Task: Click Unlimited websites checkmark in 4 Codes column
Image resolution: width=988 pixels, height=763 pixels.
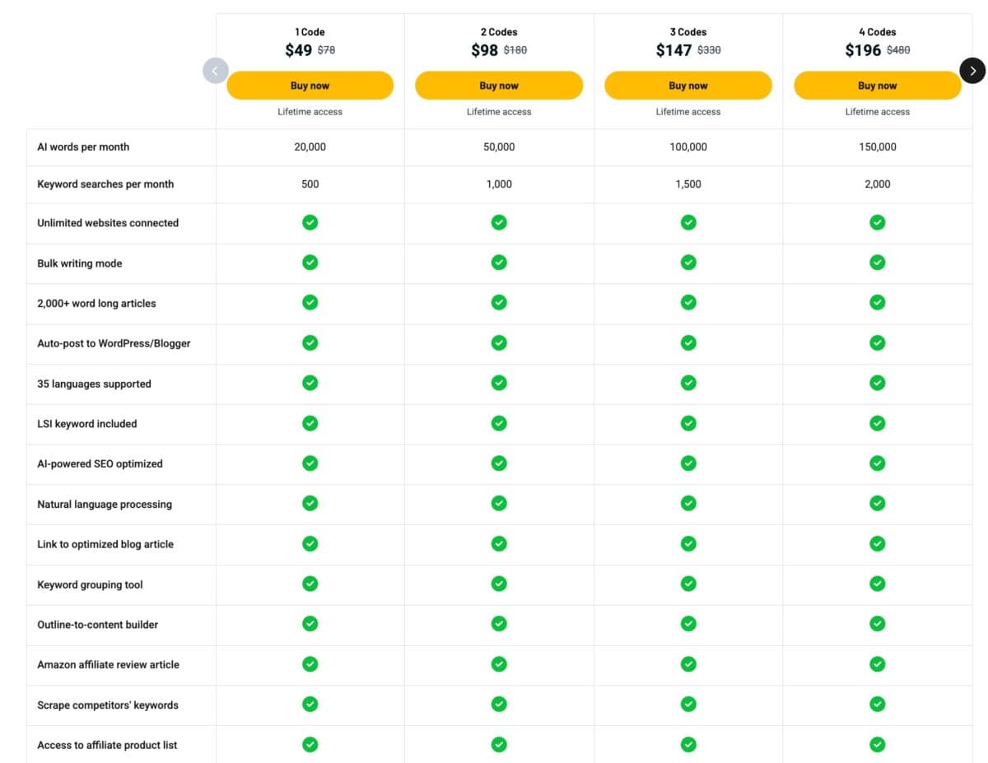Action: pyautogui.click(x=878, y=222)
